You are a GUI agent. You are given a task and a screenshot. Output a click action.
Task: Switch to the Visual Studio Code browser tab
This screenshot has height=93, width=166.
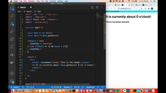pos(138,5)
